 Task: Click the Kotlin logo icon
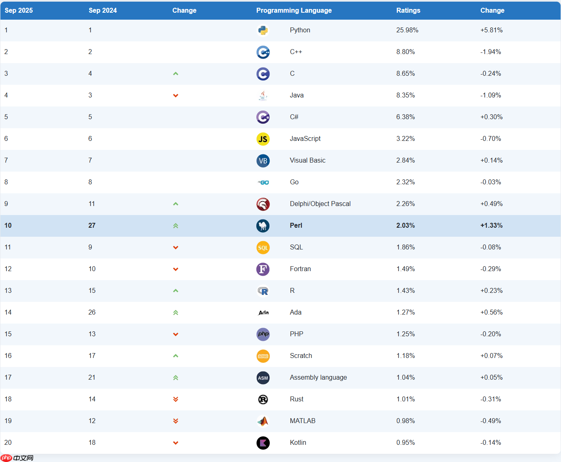(263, 443)
